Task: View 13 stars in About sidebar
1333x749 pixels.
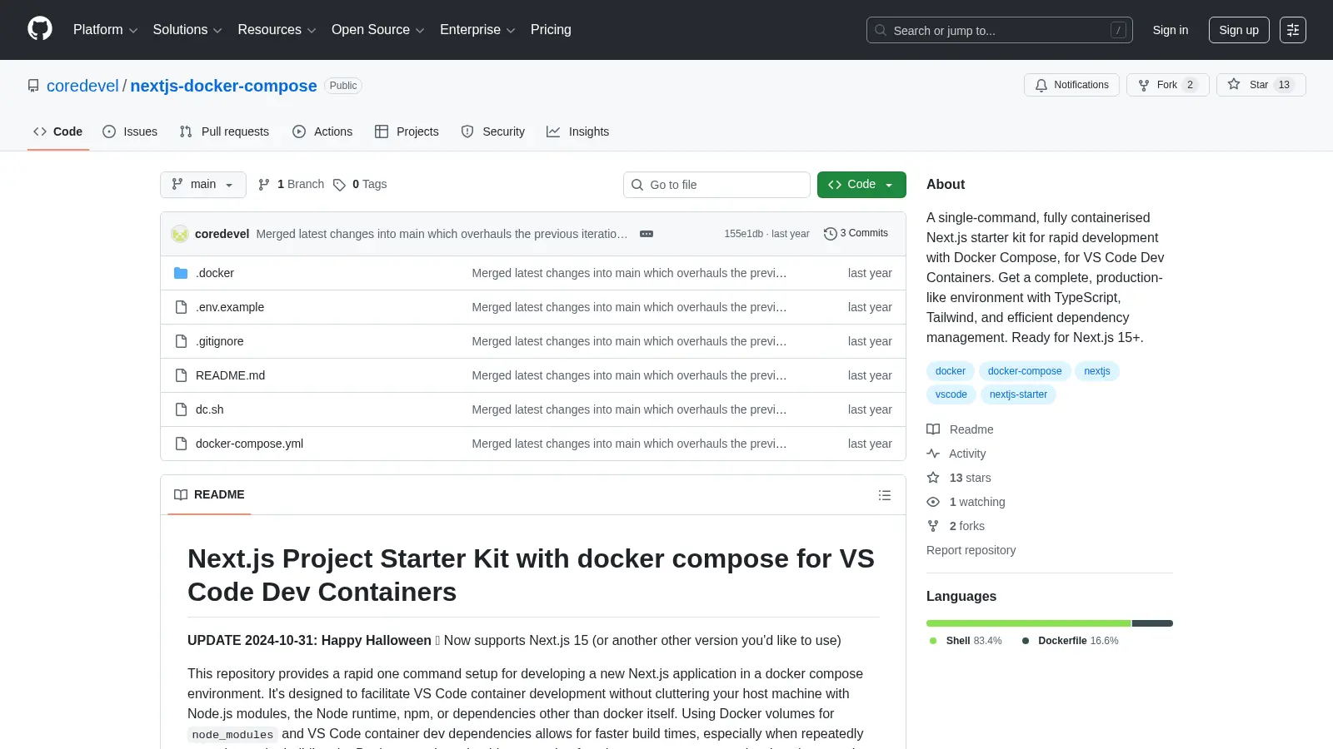Action: click(959, 478)
